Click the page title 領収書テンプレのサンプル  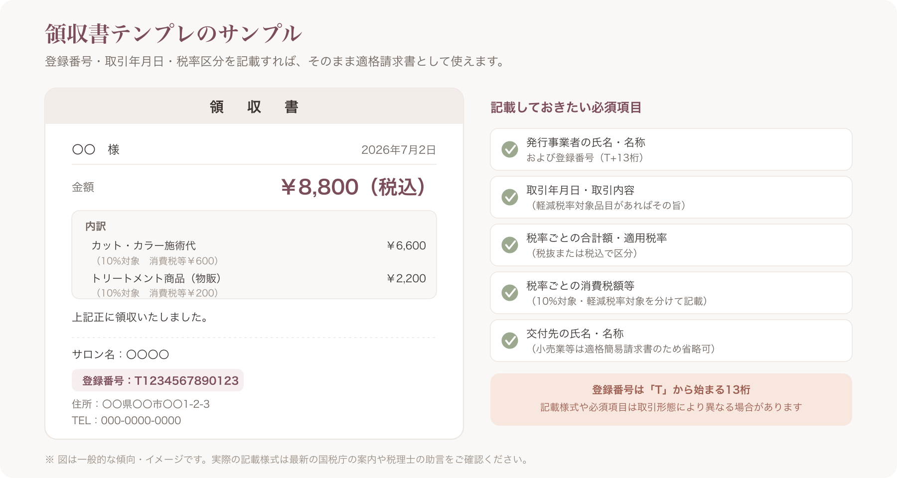point(173,34)
